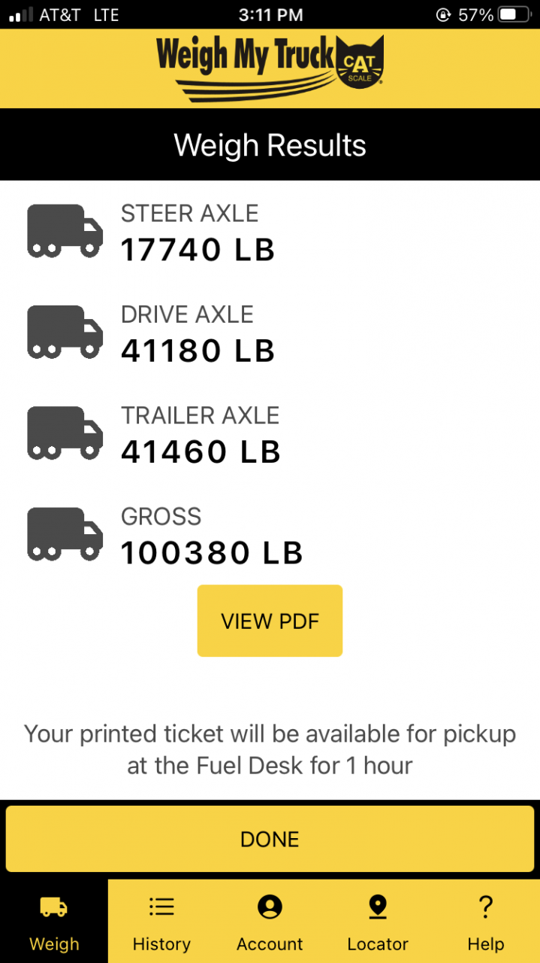Tap the truck icon beside Trailer Axle
Viewport: 540px width, 963px height.
coord(65,433)
